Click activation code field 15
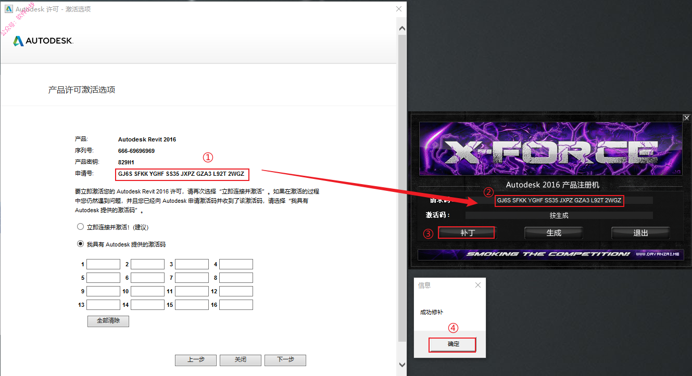Image resolution: width=692 pixels, height=376 pixels. coord(192,305)
